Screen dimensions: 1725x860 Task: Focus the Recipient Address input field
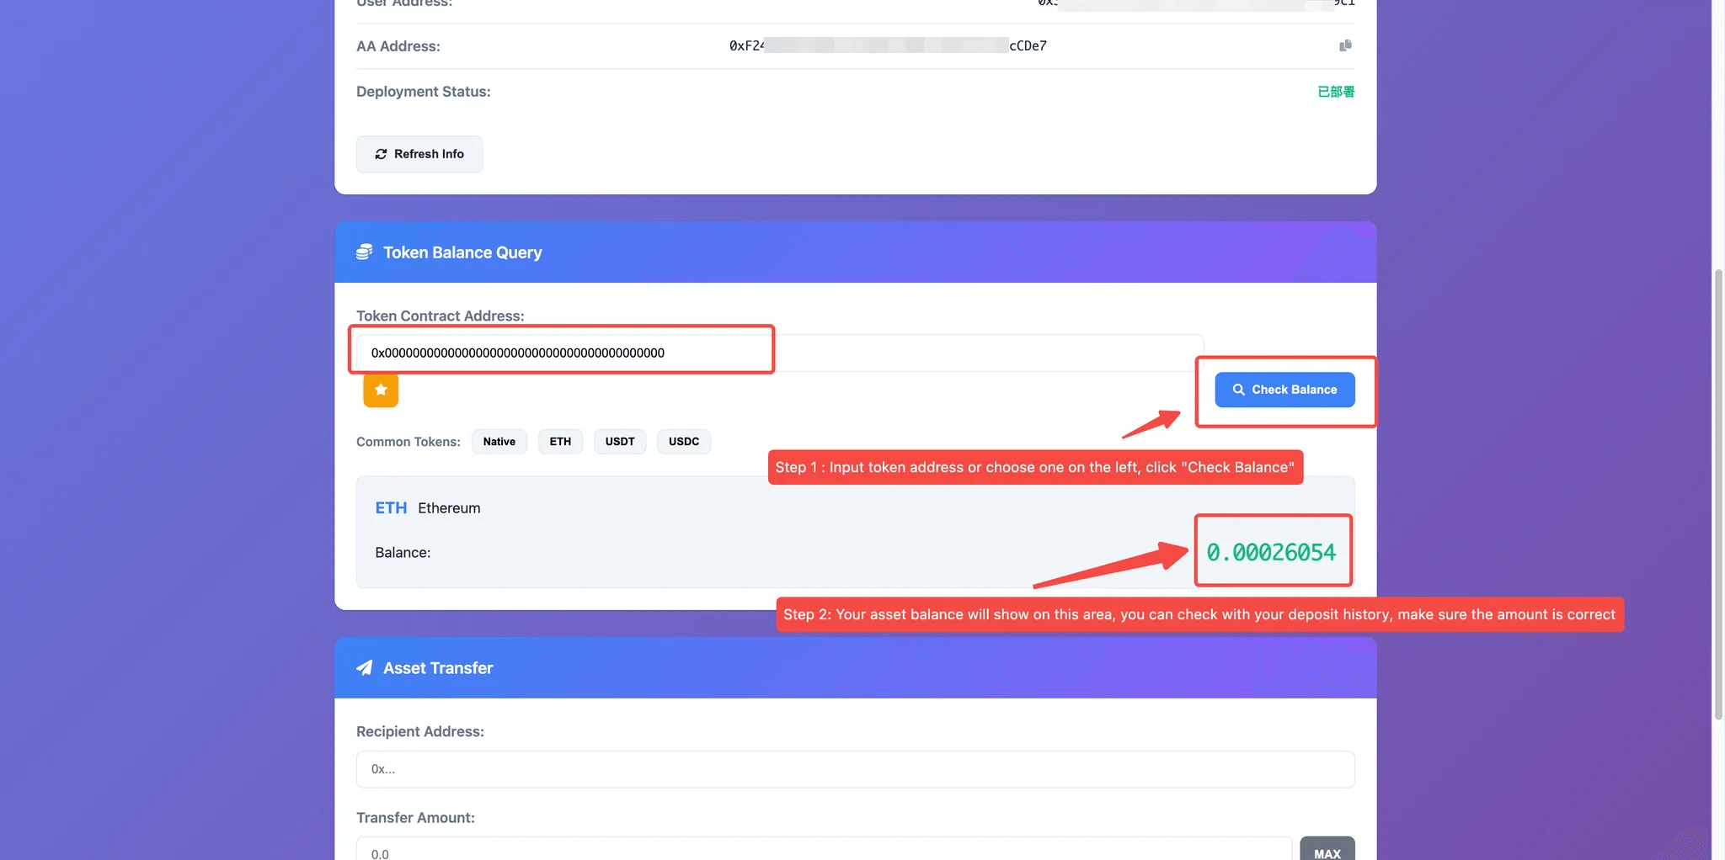pyautogui.click(x=855, y=769)
